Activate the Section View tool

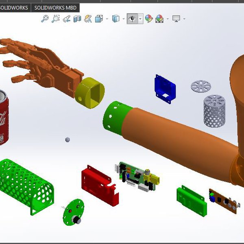pyautogui.click(x=77, y=19)
